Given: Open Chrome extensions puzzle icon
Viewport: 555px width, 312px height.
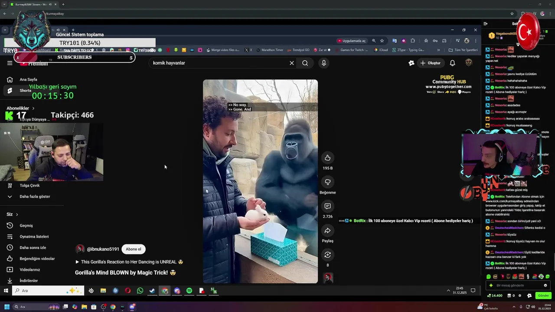Looking at the screenshot, I should coord(413,41).
